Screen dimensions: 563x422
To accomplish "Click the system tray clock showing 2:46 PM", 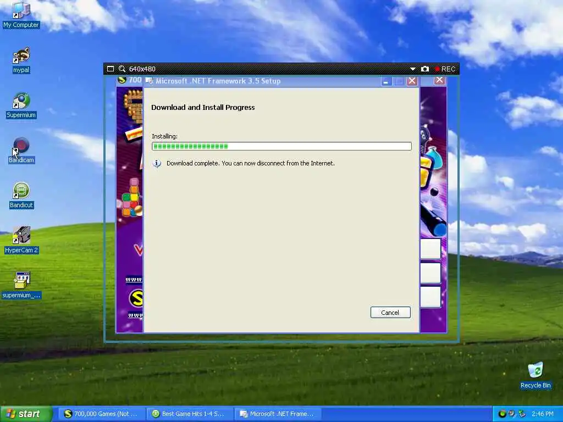I will pos(543,414).
